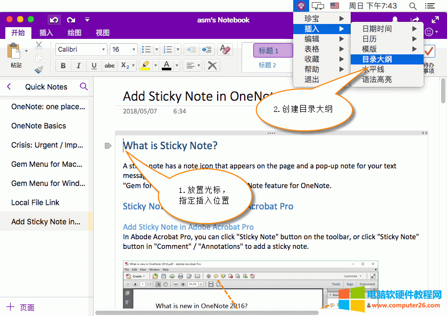Click the Undo arrow in title bar
The width and height of the screenshot is (447, 316).
point(54,20)
